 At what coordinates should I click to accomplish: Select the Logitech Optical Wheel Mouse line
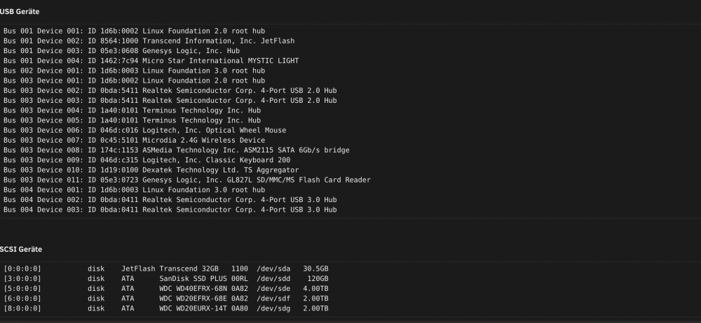(145, 130)
